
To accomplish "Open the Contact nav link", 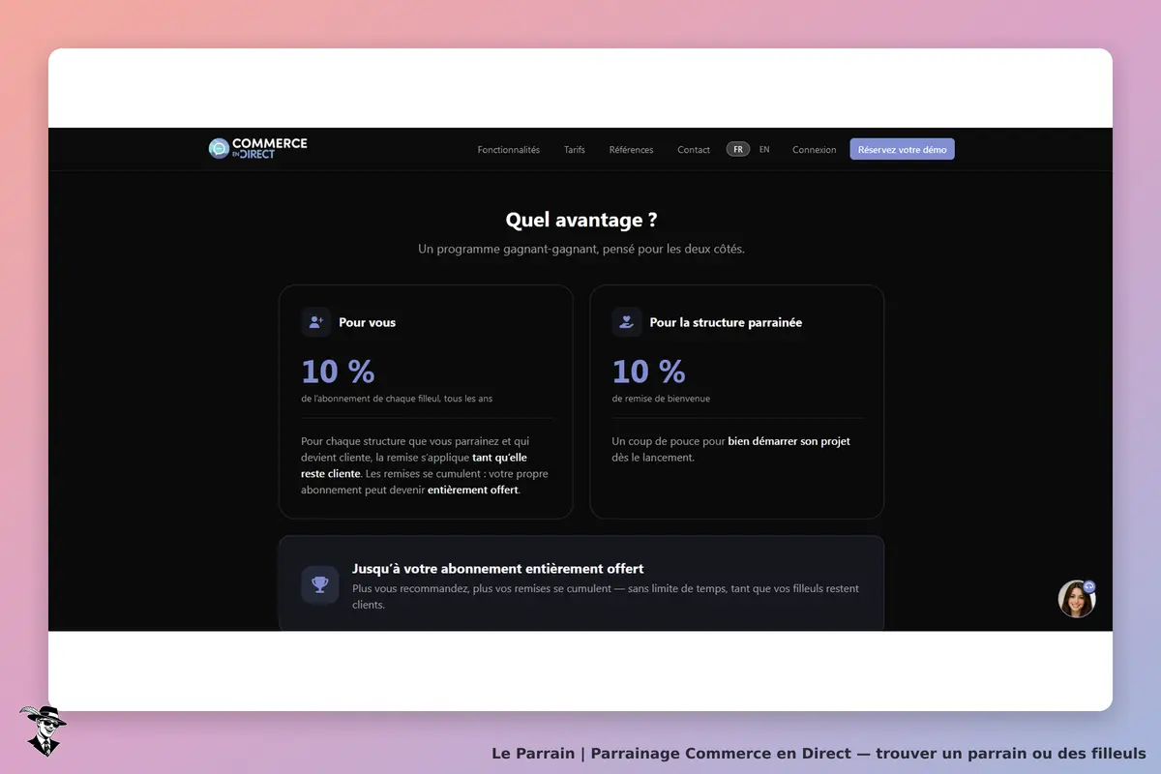I will click(x=694, y=150).
